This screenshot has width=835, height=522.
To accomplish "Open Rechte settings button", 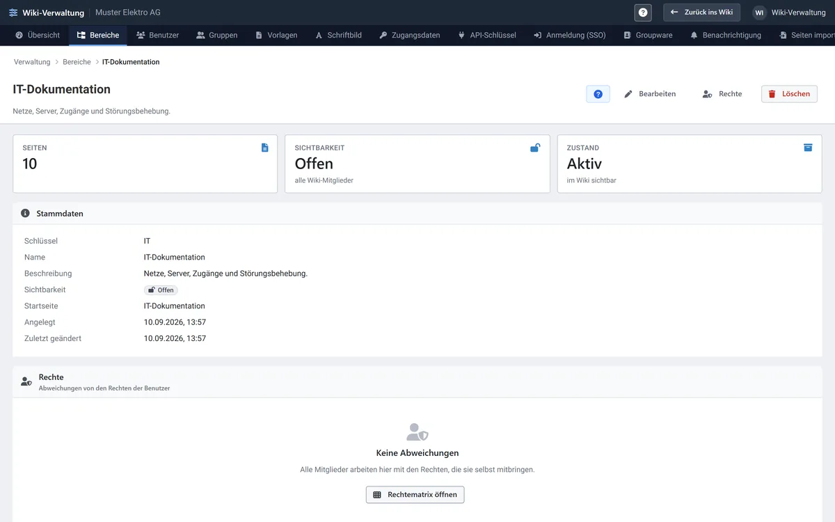I will [722, 94].
